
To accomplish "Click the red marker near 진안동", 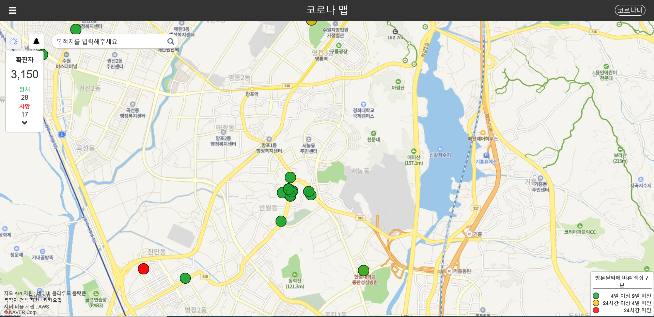I will coord(143,269).
